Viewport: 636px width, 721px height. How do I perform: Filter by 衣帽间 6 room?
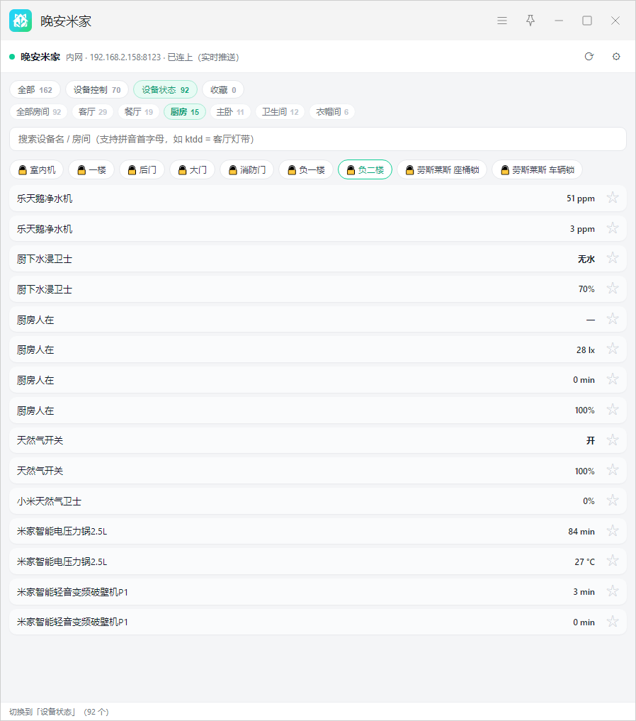(332, 112)
